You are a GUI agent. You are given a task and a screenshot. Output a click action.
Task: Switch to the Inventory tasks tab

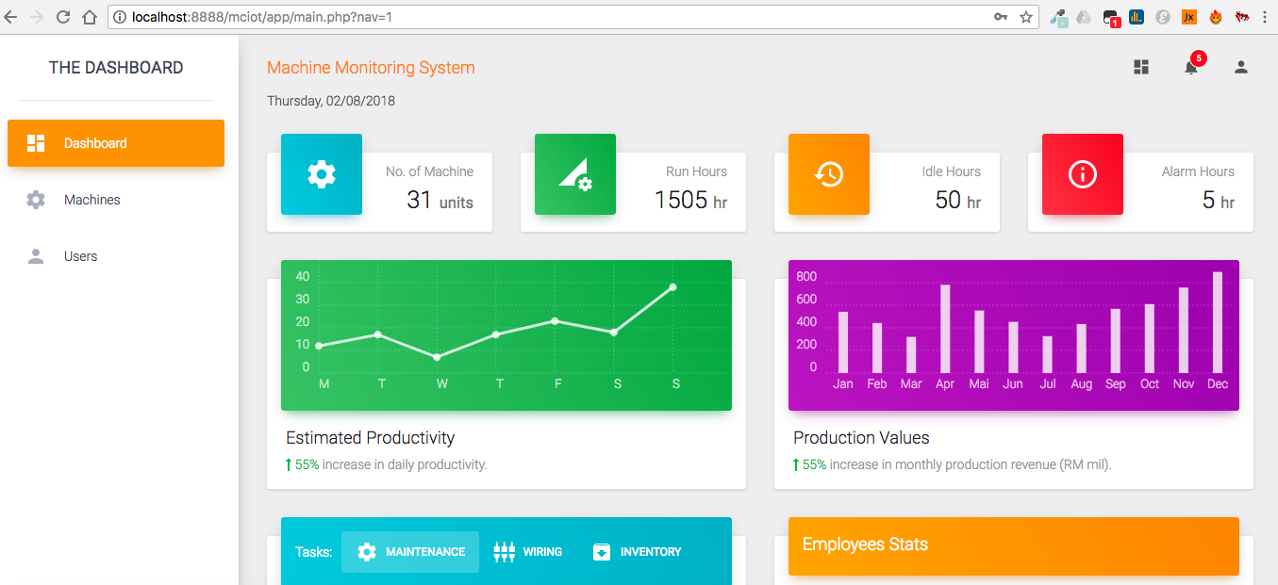coord(637,552)
